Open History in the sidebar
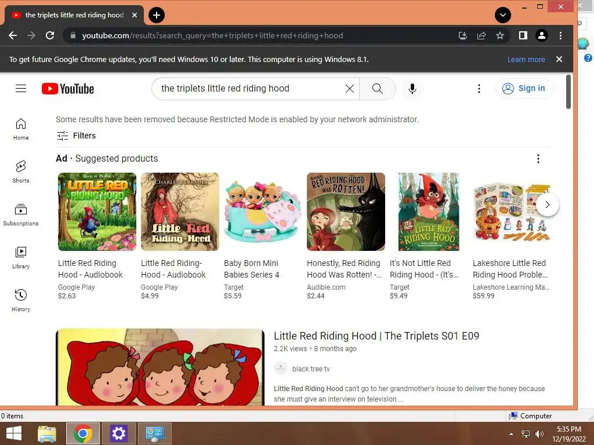 tap(21, 301)
